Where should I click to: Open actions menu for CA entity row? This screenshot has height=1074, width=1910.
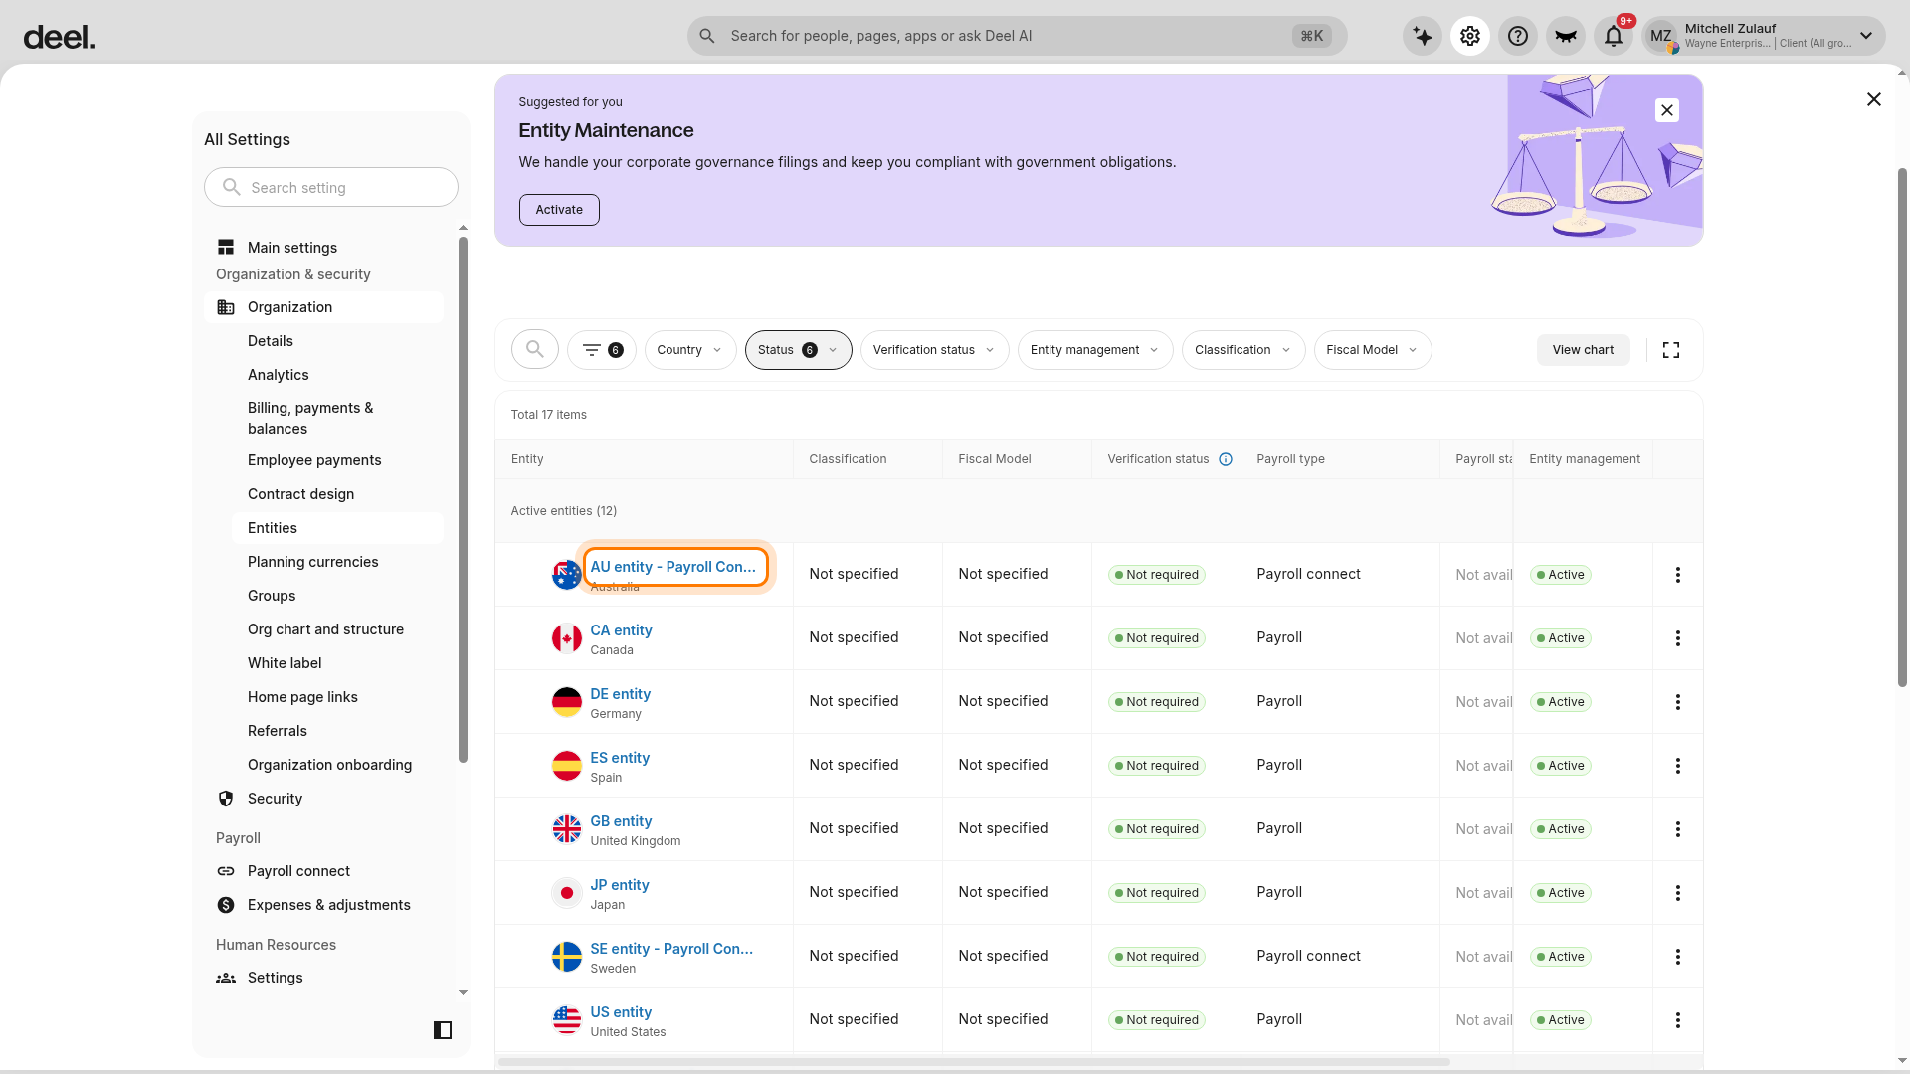(1678, 638)
